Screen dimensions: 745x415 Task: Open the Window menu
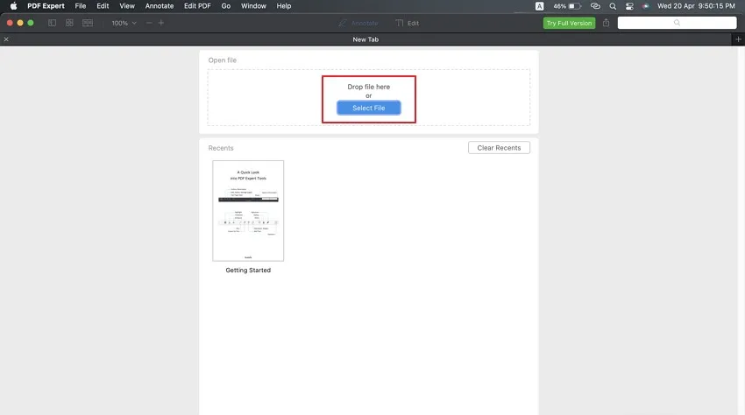click(253, 6)
